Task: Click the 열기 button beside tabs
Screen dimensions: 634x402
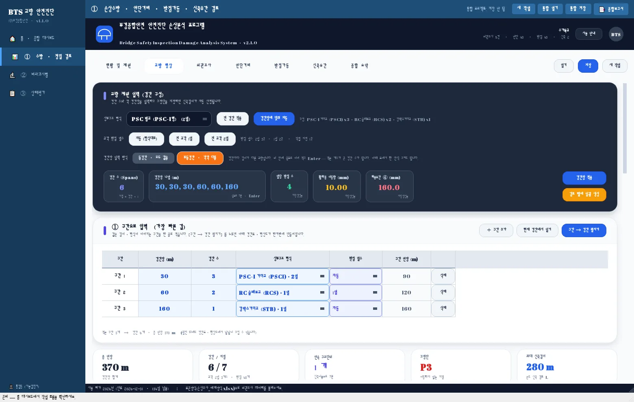Action: pos(564,66)
